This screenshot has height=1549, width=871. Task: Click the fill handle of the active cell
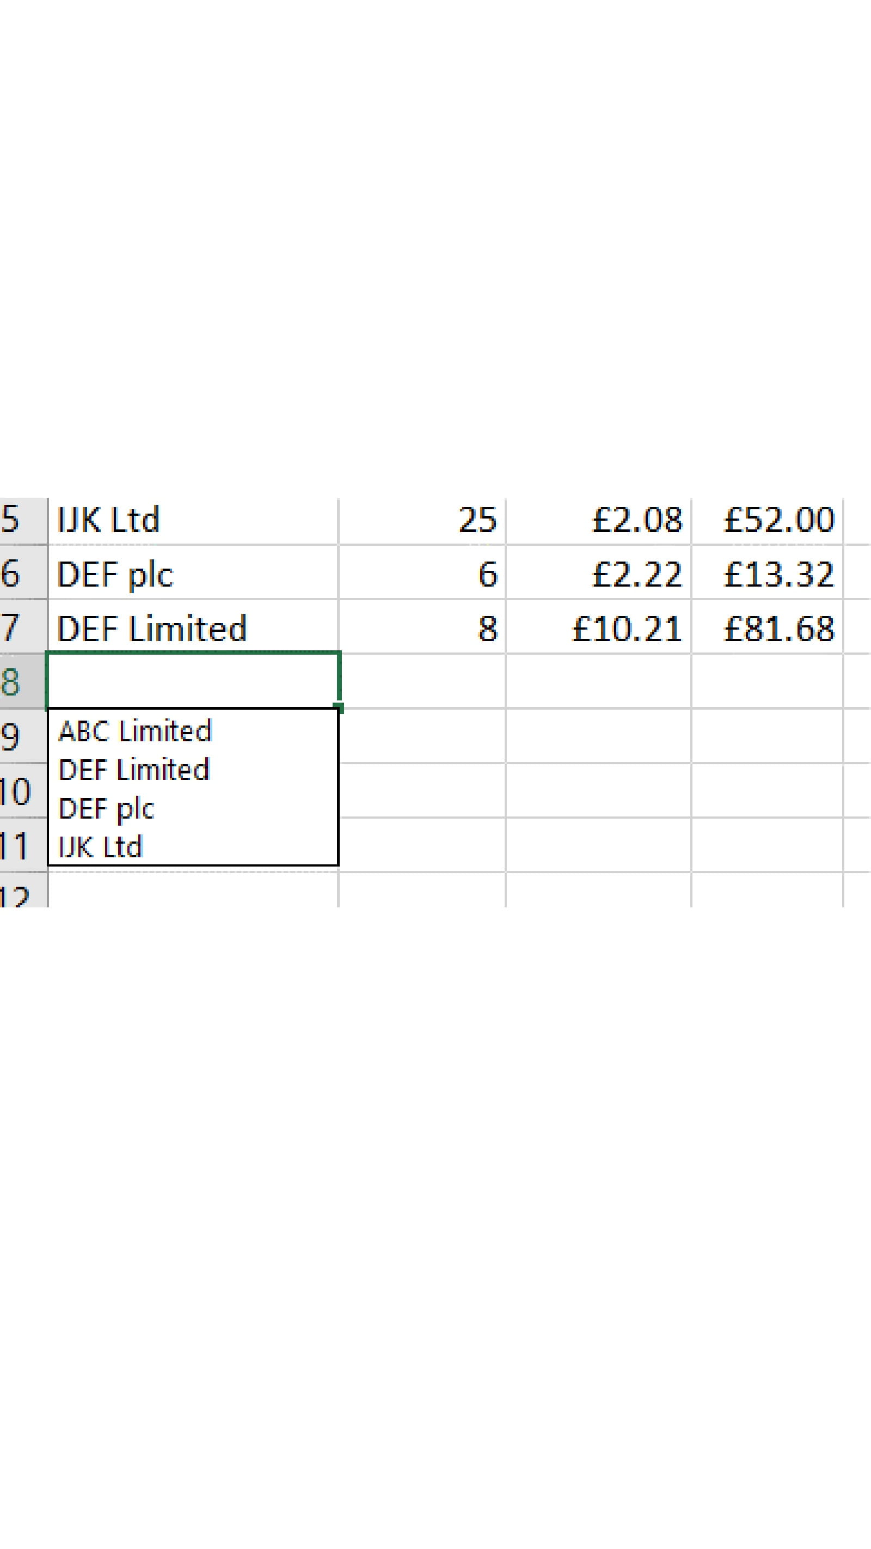pyautogui.click(x=339, y=708)
